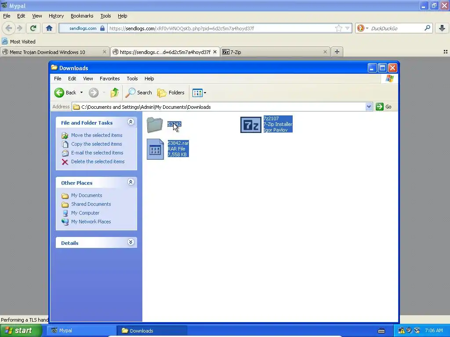Bookmark this page with the star icon
Screen dimensions: 450x337
(339, 28)
